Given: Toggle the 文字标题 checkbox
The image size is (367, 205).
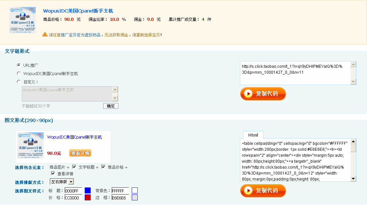Looking at the screenshot, I should 74,167.
